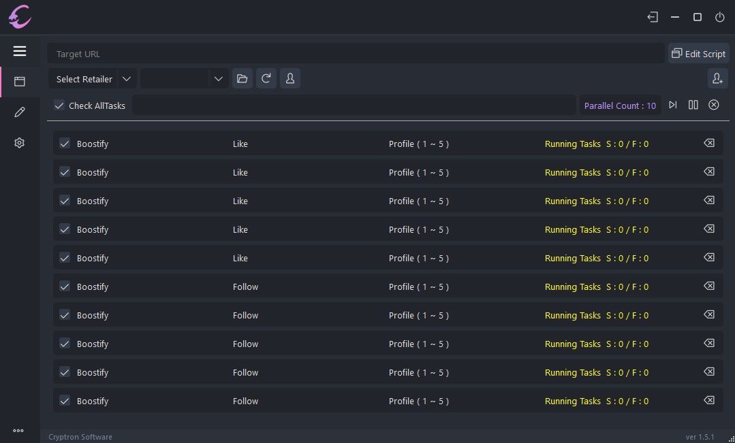735x443 pixels.
Task: Open the hamburger menu in the sidebar
Action: (20, 51)
